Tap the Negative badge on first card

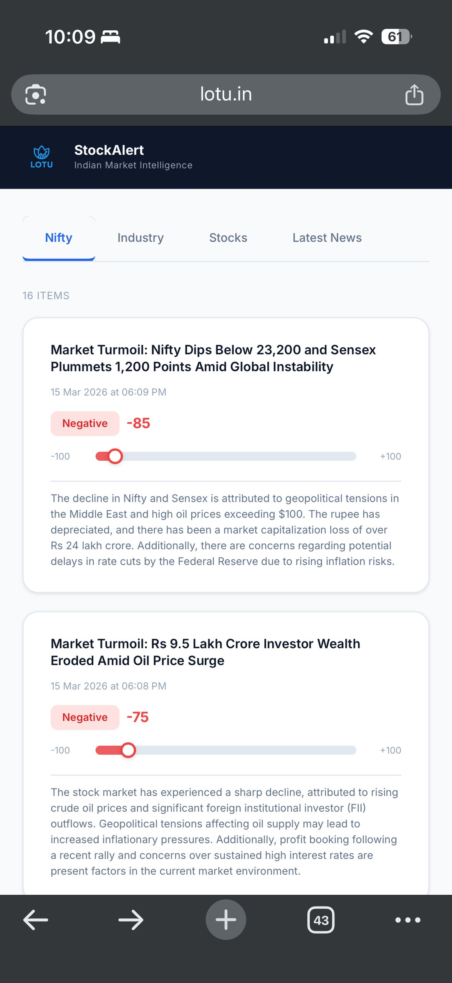pyautogui.click(x=85, y=423)
